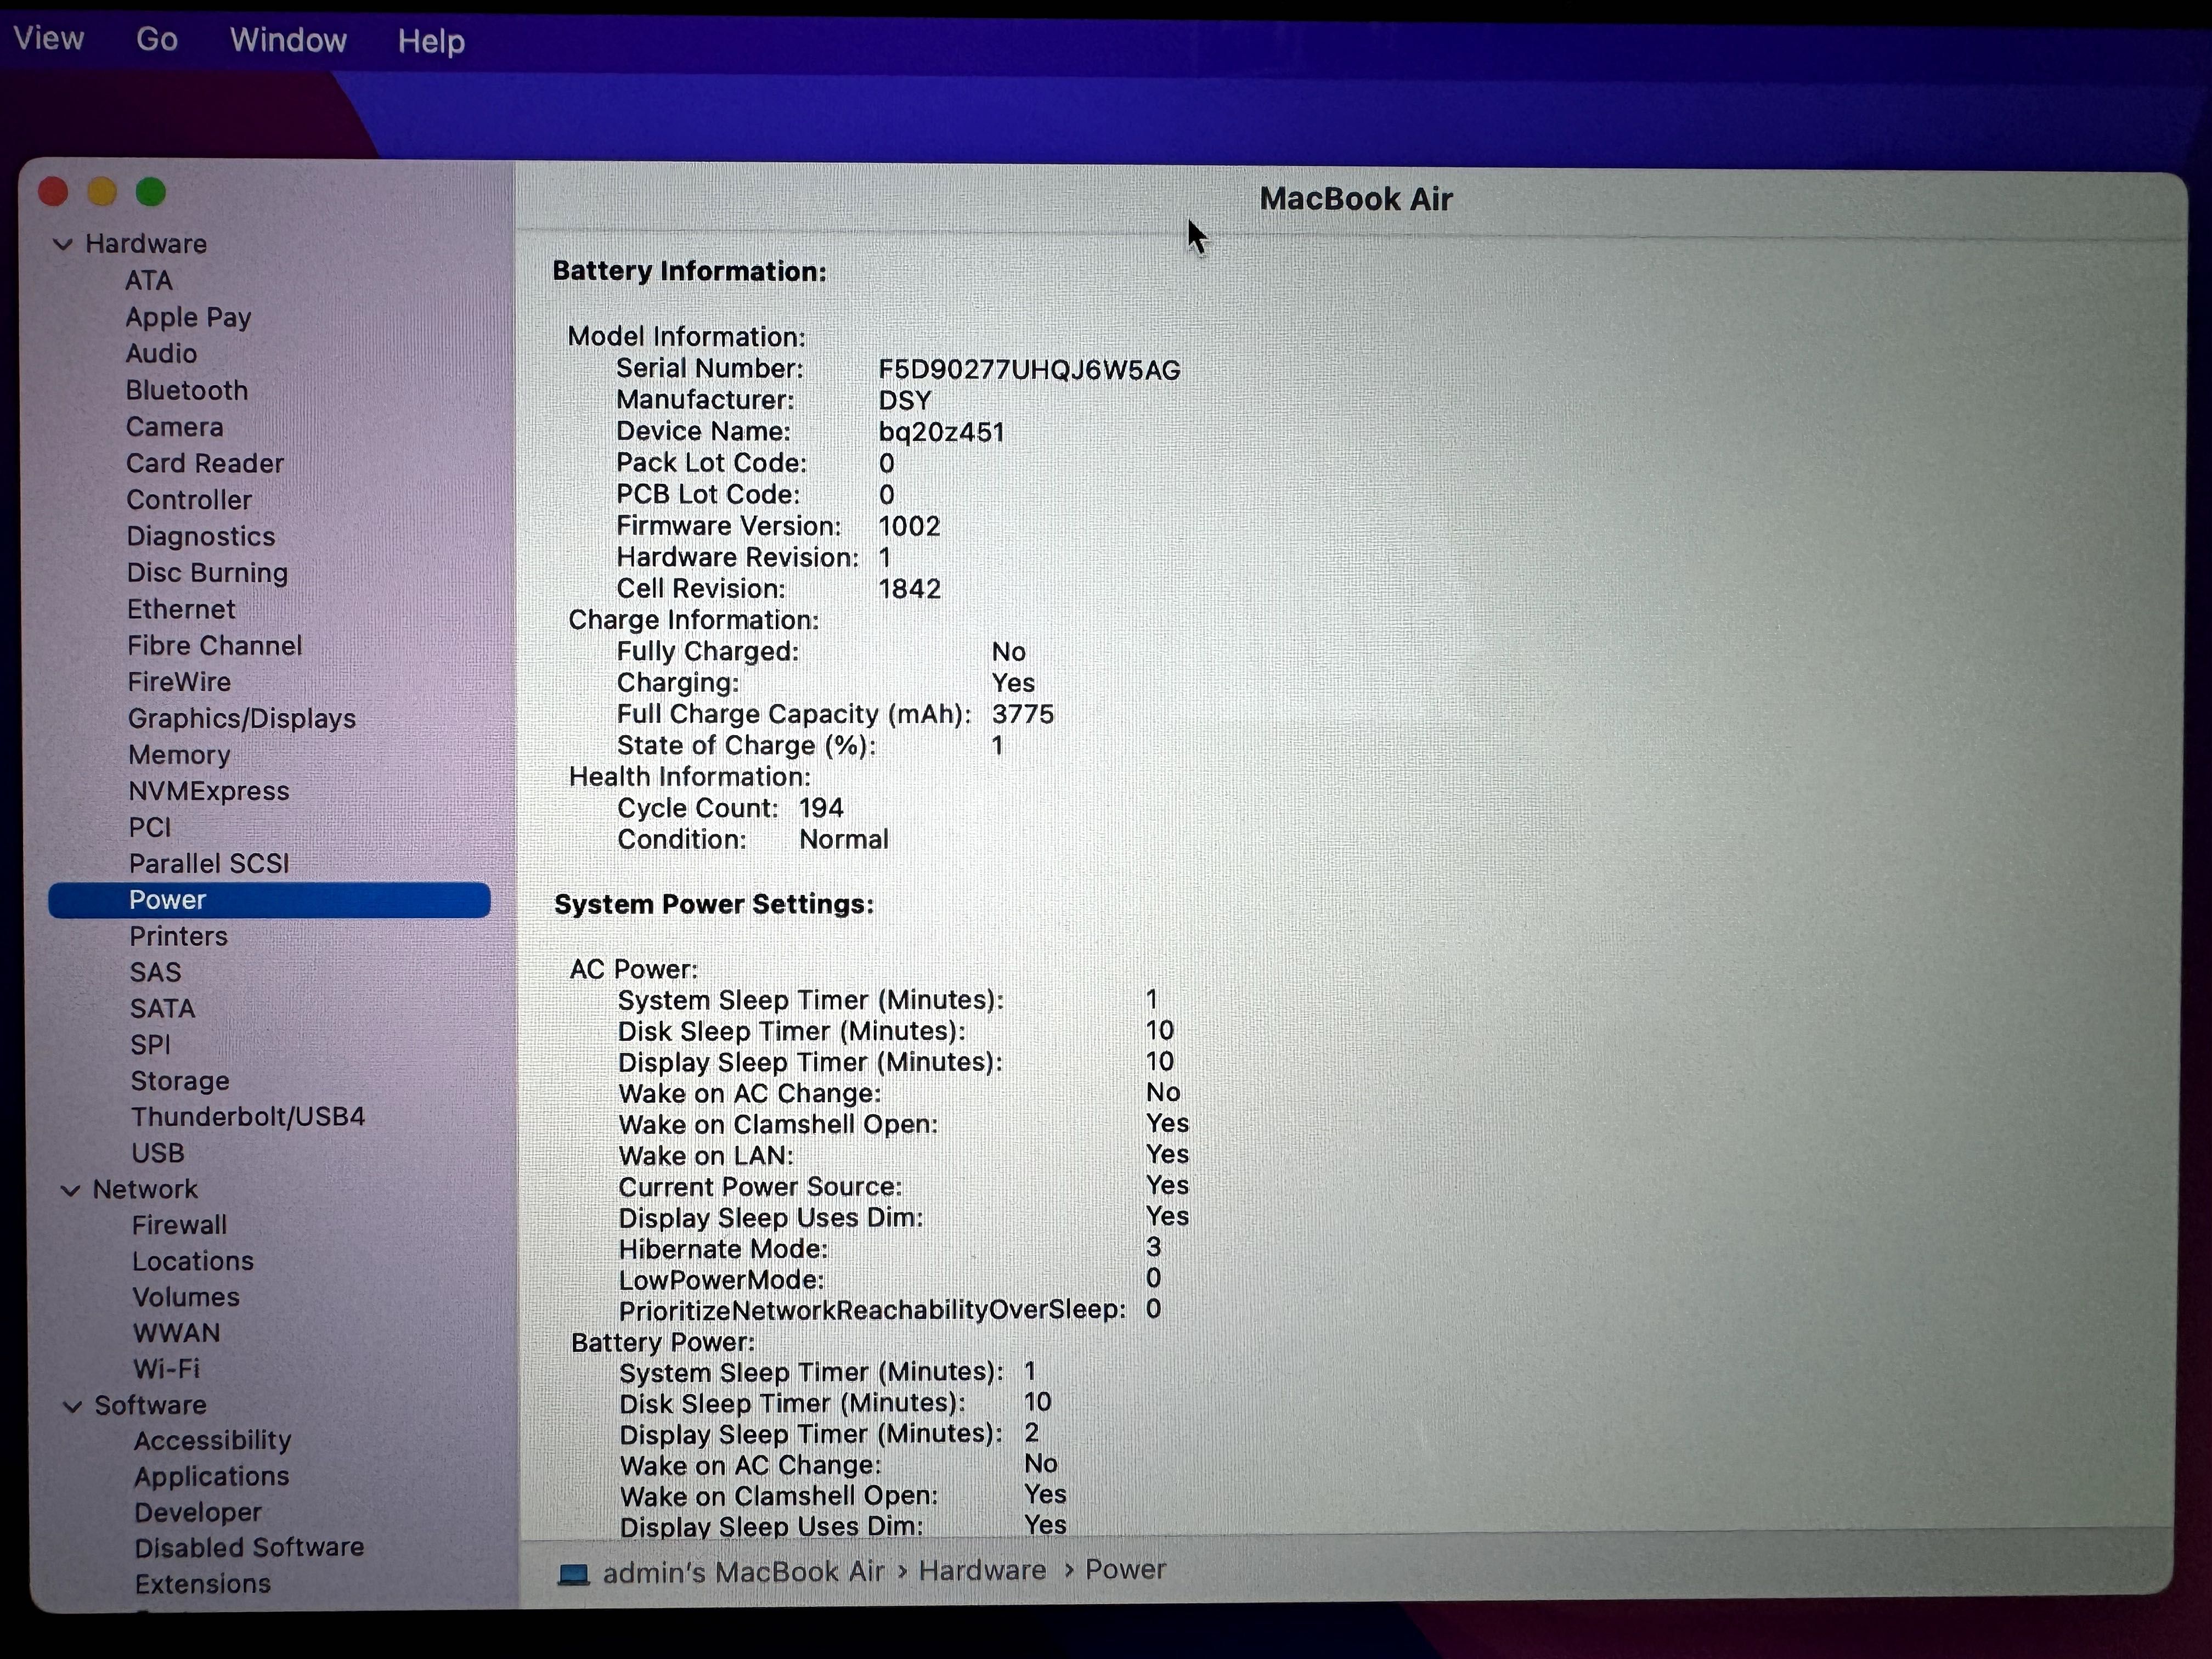2212x1659 pixels.
Task: Click Hardware in the path bar
Action: pyautogui.click(x=982, y=1571)
